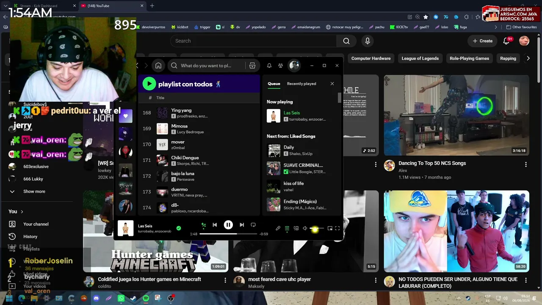542x305 pixels.
Task: Filter YouTube by Computer Hardware
Action: 371,58
